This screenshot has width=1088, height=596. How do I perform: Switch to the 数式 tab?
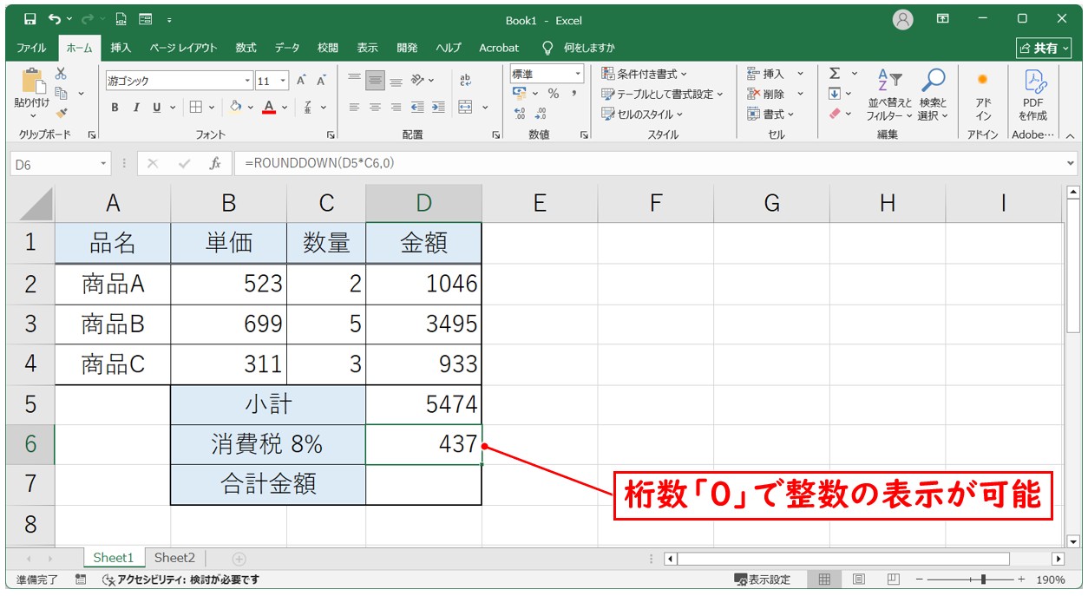click(x=246, y=48)
